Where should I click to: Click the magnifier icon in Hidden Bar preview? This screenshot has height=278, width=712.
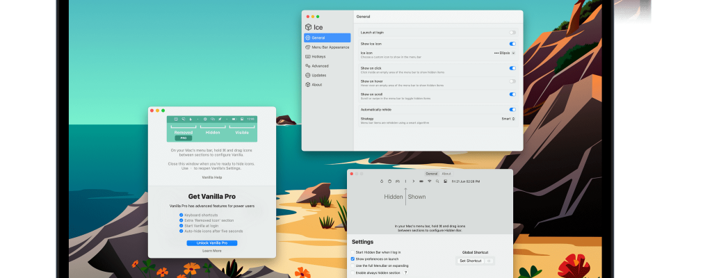point(437,181)
